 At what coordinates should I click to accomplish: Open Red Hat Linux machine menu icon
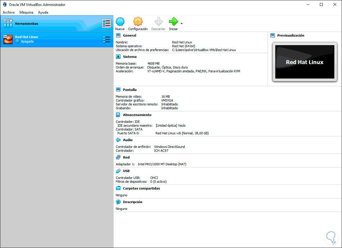coord(107,40)
